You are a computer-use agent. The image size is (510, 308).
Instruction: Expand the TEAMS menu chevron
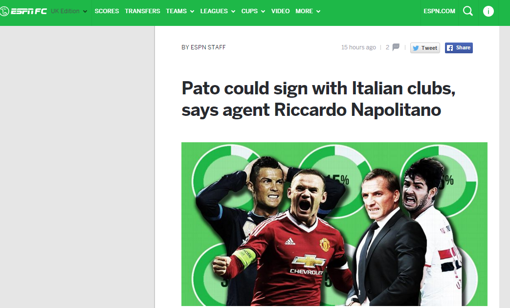pos(192,11)
